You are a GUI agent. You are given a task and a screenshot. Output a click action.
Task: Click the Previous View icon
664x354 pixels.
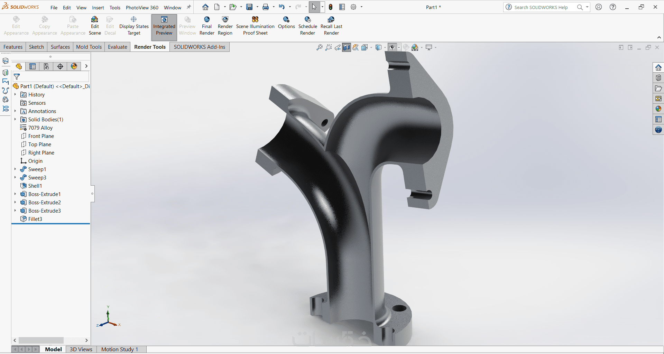pyautogui.click(x=338, y=47)
